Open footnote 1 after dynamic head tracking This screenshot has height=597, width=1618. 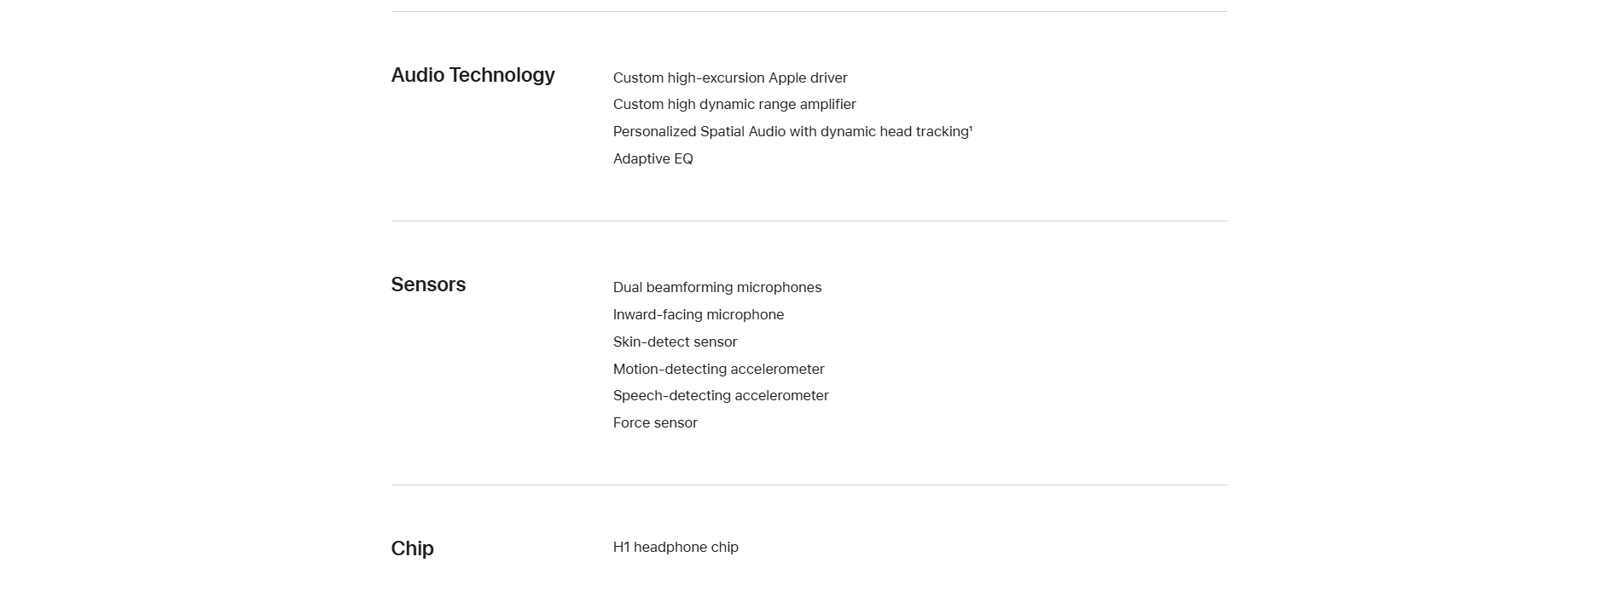[971, 129]
